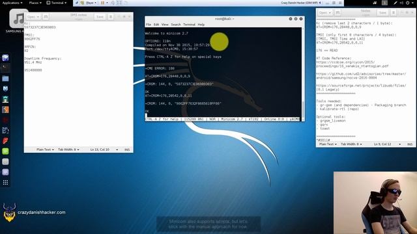Screen dimensions: 417x234
Task: Launch Metasploit from the dock
Action: 5,88
